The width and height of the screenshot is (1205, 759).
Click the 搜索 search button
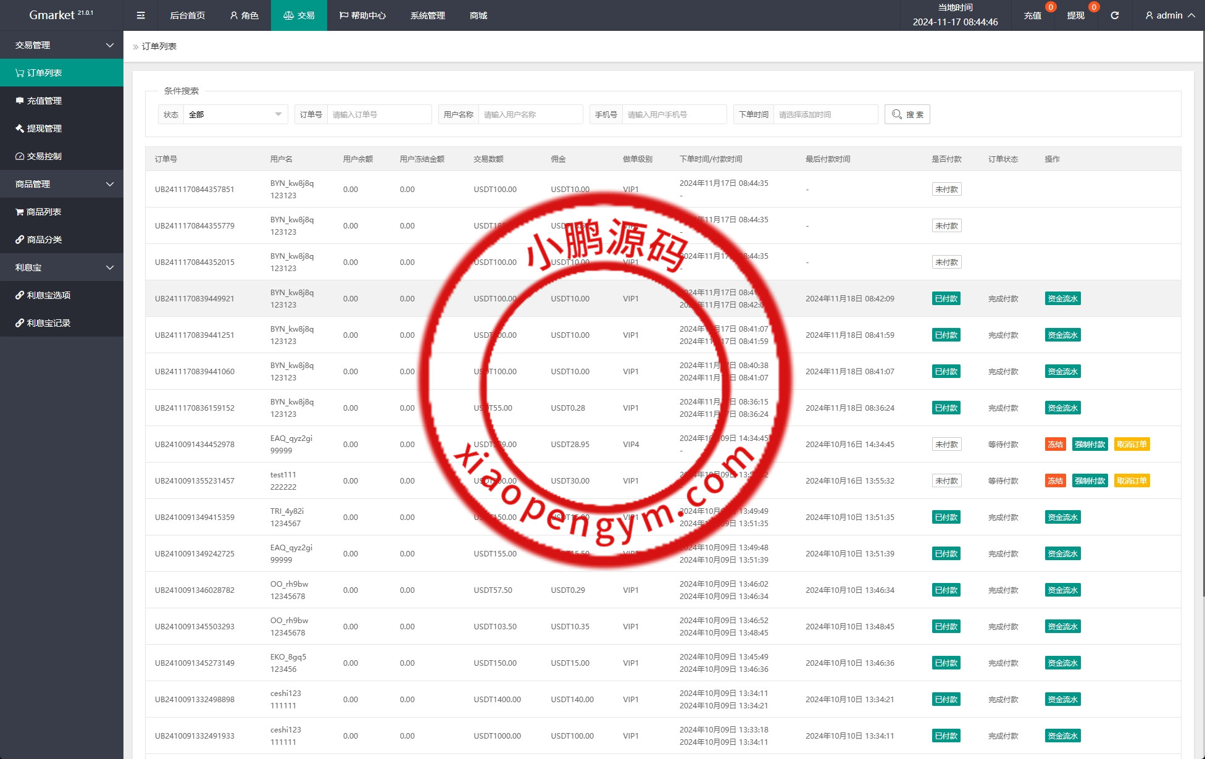[907, 114]
